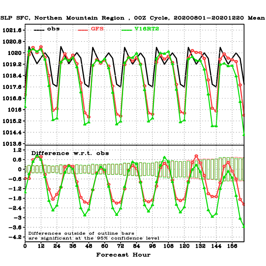266x266 pixels.
Task: Click the red GFS legend line sample
Action: tap(83, 30)
